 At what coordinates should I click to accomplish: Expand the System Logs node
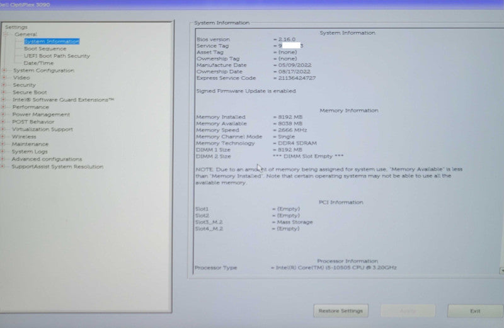coord(3,152)
